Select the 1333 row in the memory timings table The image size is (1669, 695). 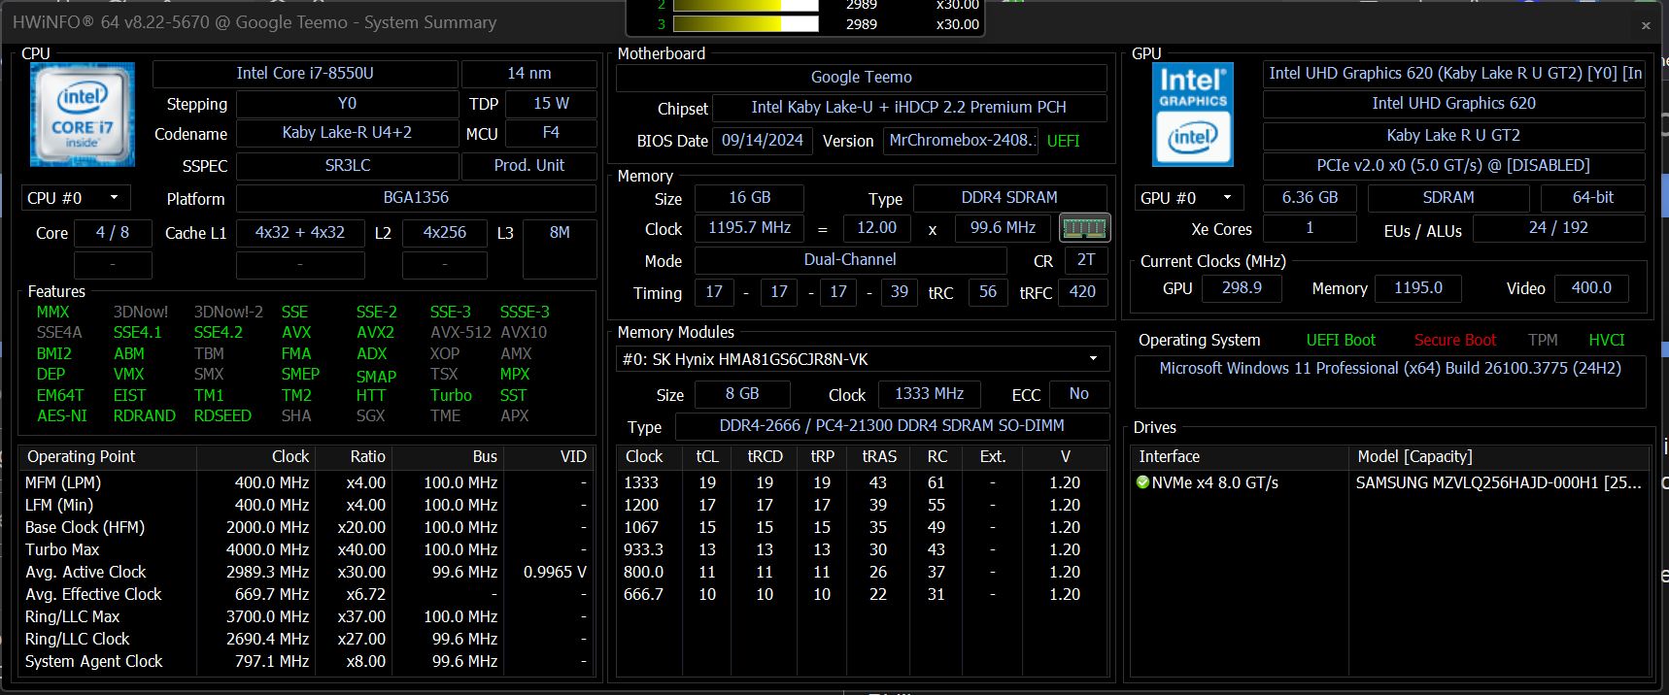863,482
